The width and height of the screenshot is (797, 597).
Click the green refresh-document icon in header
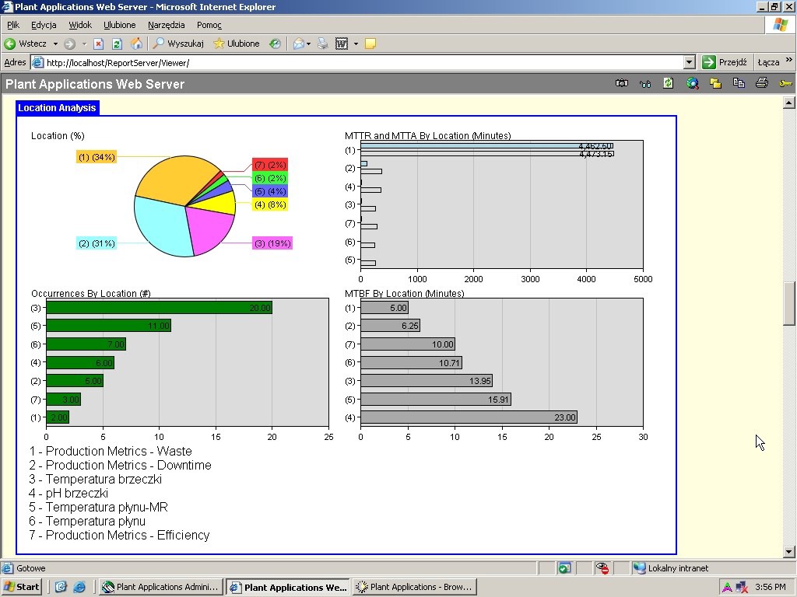(x=669, y=83)
